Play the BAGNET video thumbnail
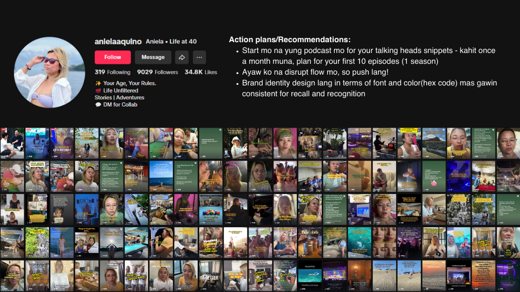This screenshot has height=292, width=520. pyautogui.click(x=87, y=209)
